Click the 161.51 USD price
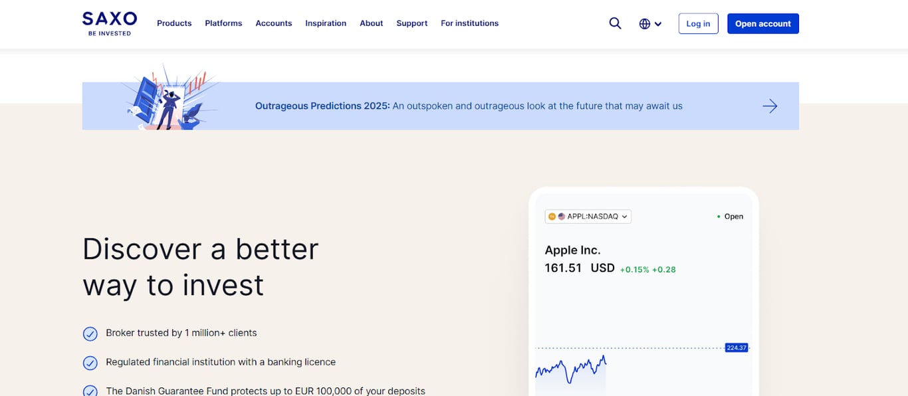 580,268
